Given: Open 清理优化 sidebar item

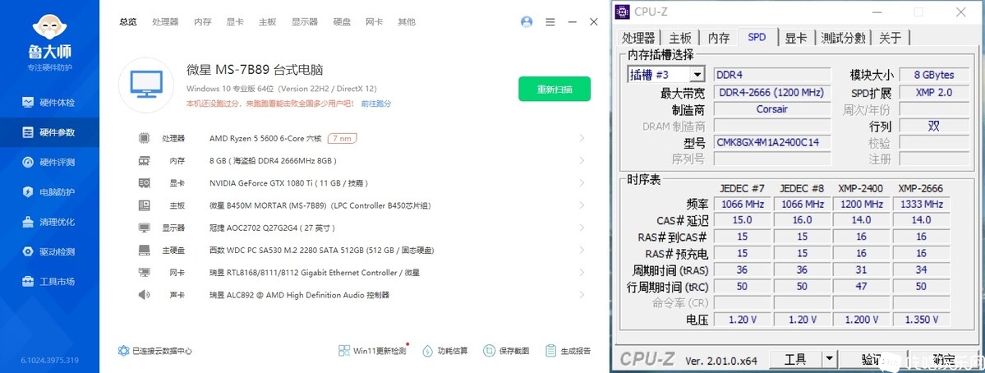Looking at the screenshot, I should 49,222.
